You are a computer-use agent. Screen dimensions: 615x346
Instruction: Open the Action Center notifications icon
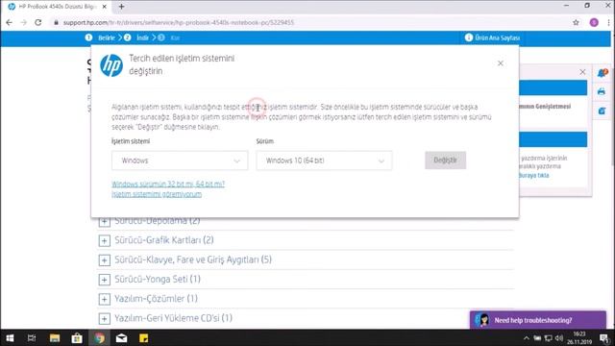[x=604, y=337]
